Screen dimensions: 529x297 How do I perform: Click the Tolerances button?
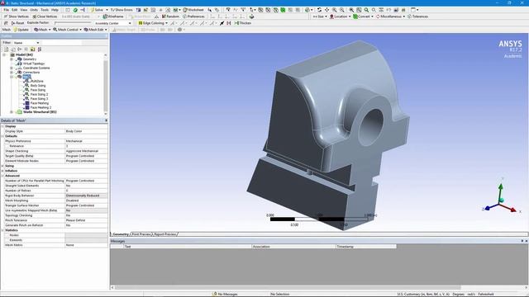(417, 16)
